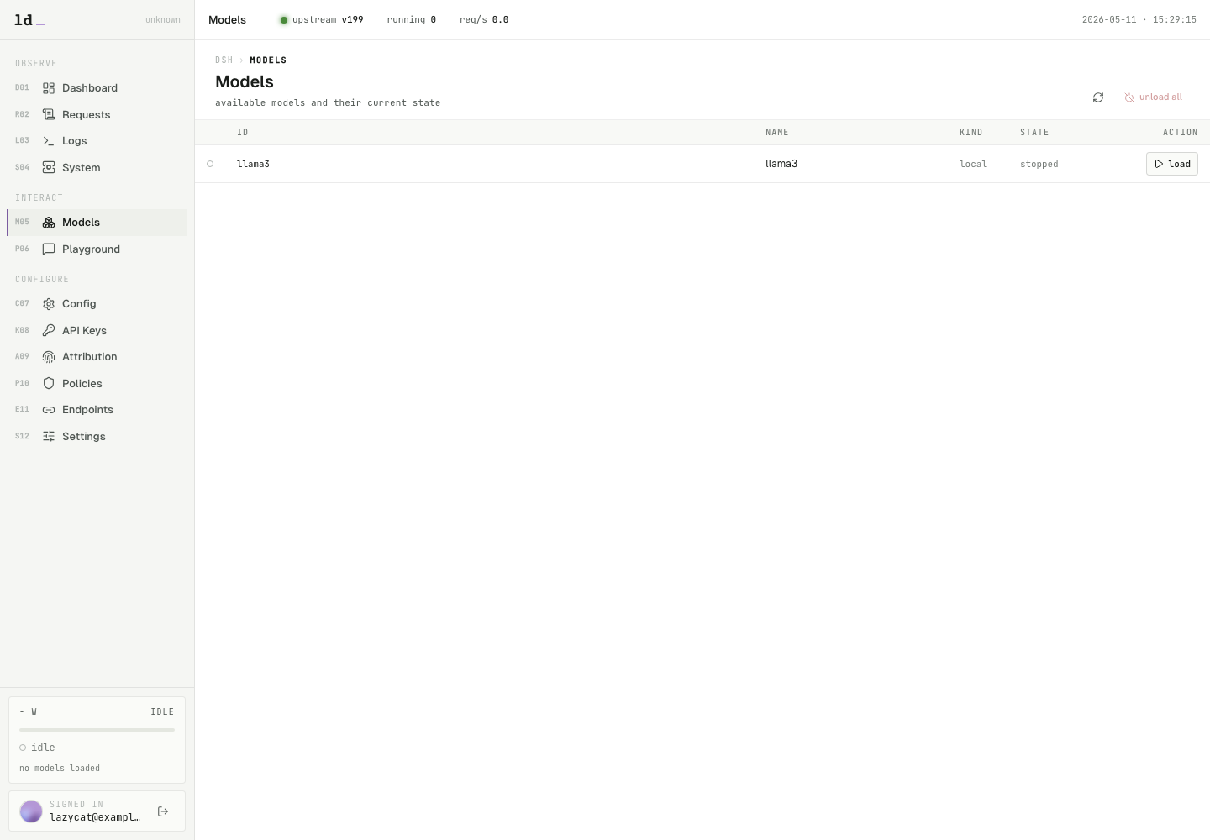The height and width of the screenshot is (840, 1210).
Task: Refresh the models list
Action: [1098, 97]
